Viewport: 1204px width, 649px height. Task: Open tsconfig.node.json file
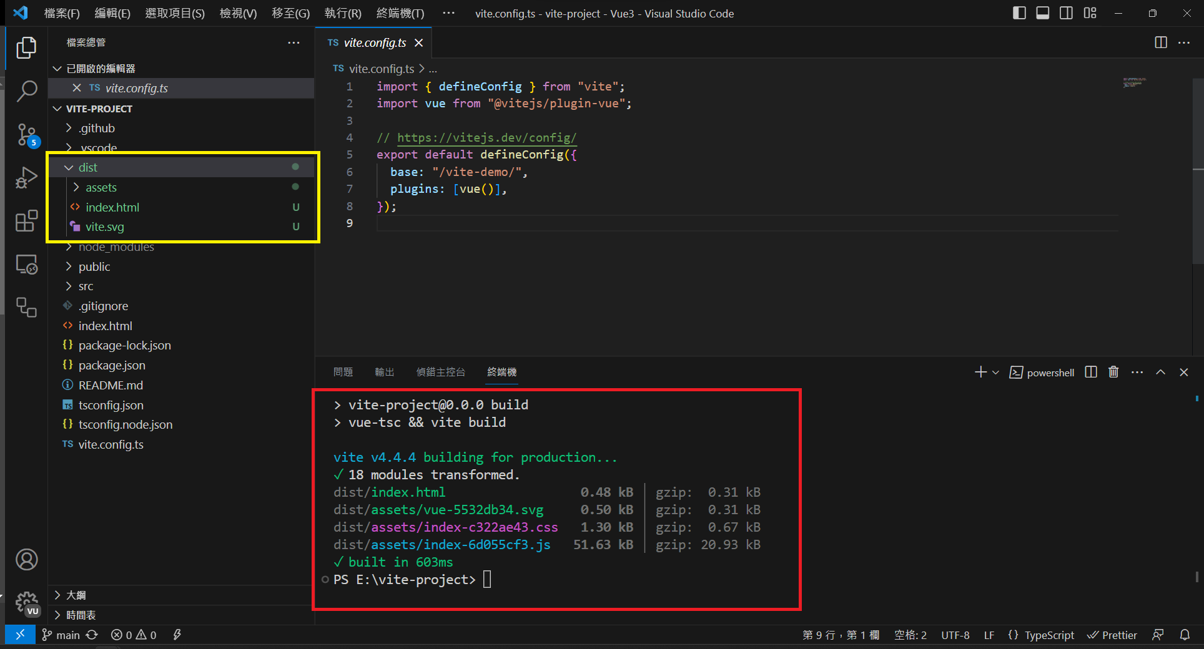pyautogui.click(x=181, y=424)
